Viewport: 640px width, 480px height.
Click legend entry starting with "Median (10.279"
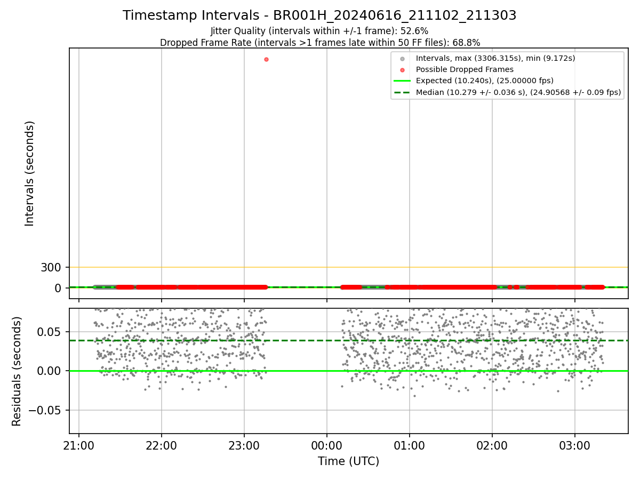pos(518,92)
